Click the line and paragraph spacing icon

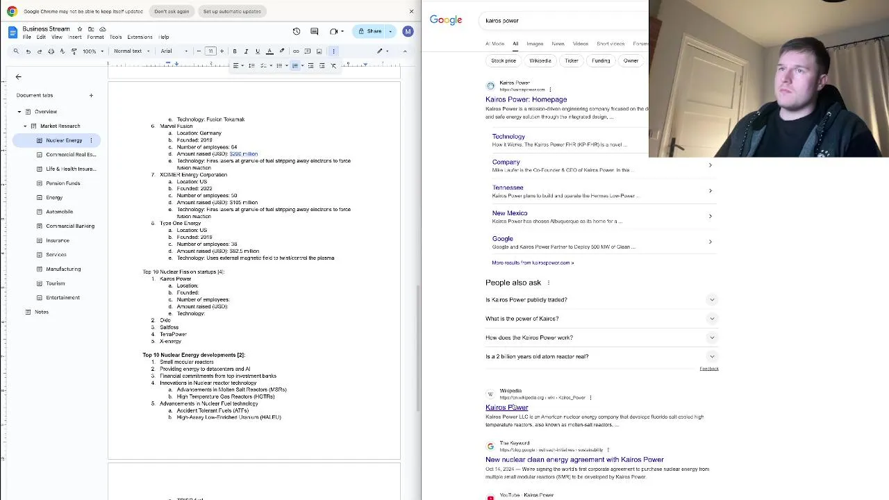click(x=251, y=66)
